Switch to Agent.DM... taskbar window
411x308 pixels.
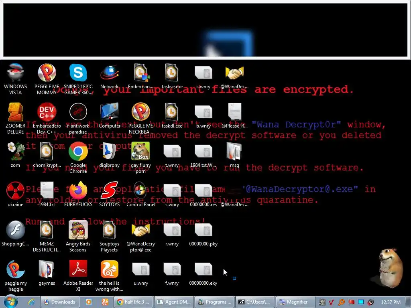click(x=174, y=302)
